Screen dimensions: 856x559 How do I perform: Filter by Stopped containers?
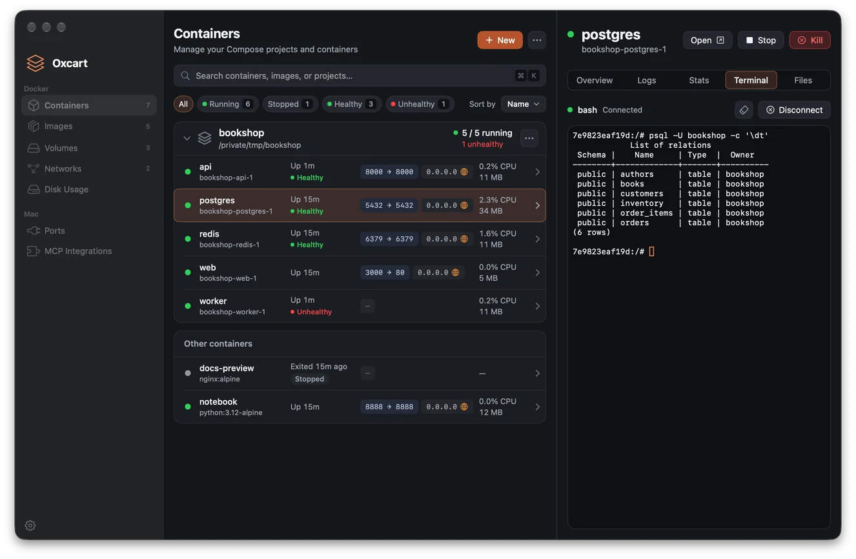290,104
